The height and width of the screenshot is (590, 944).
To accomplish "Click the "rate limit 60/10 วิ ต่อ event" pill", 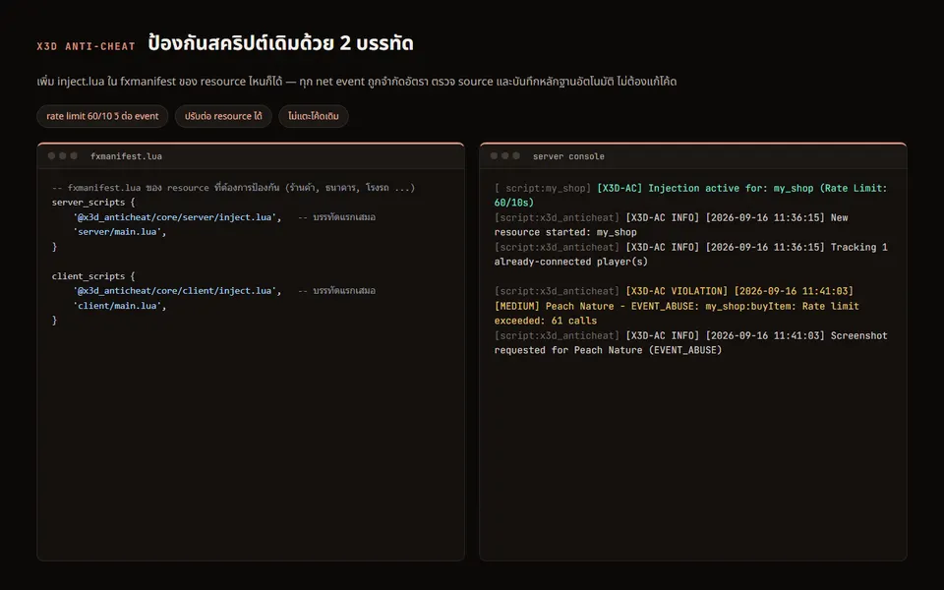I will pyautogui.click(x=102, y=116).
